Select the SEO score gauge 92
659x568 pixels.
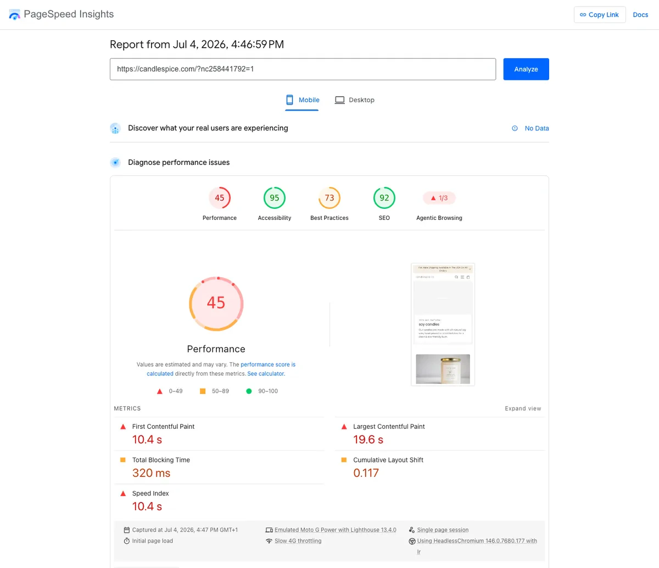click(384, 198)
